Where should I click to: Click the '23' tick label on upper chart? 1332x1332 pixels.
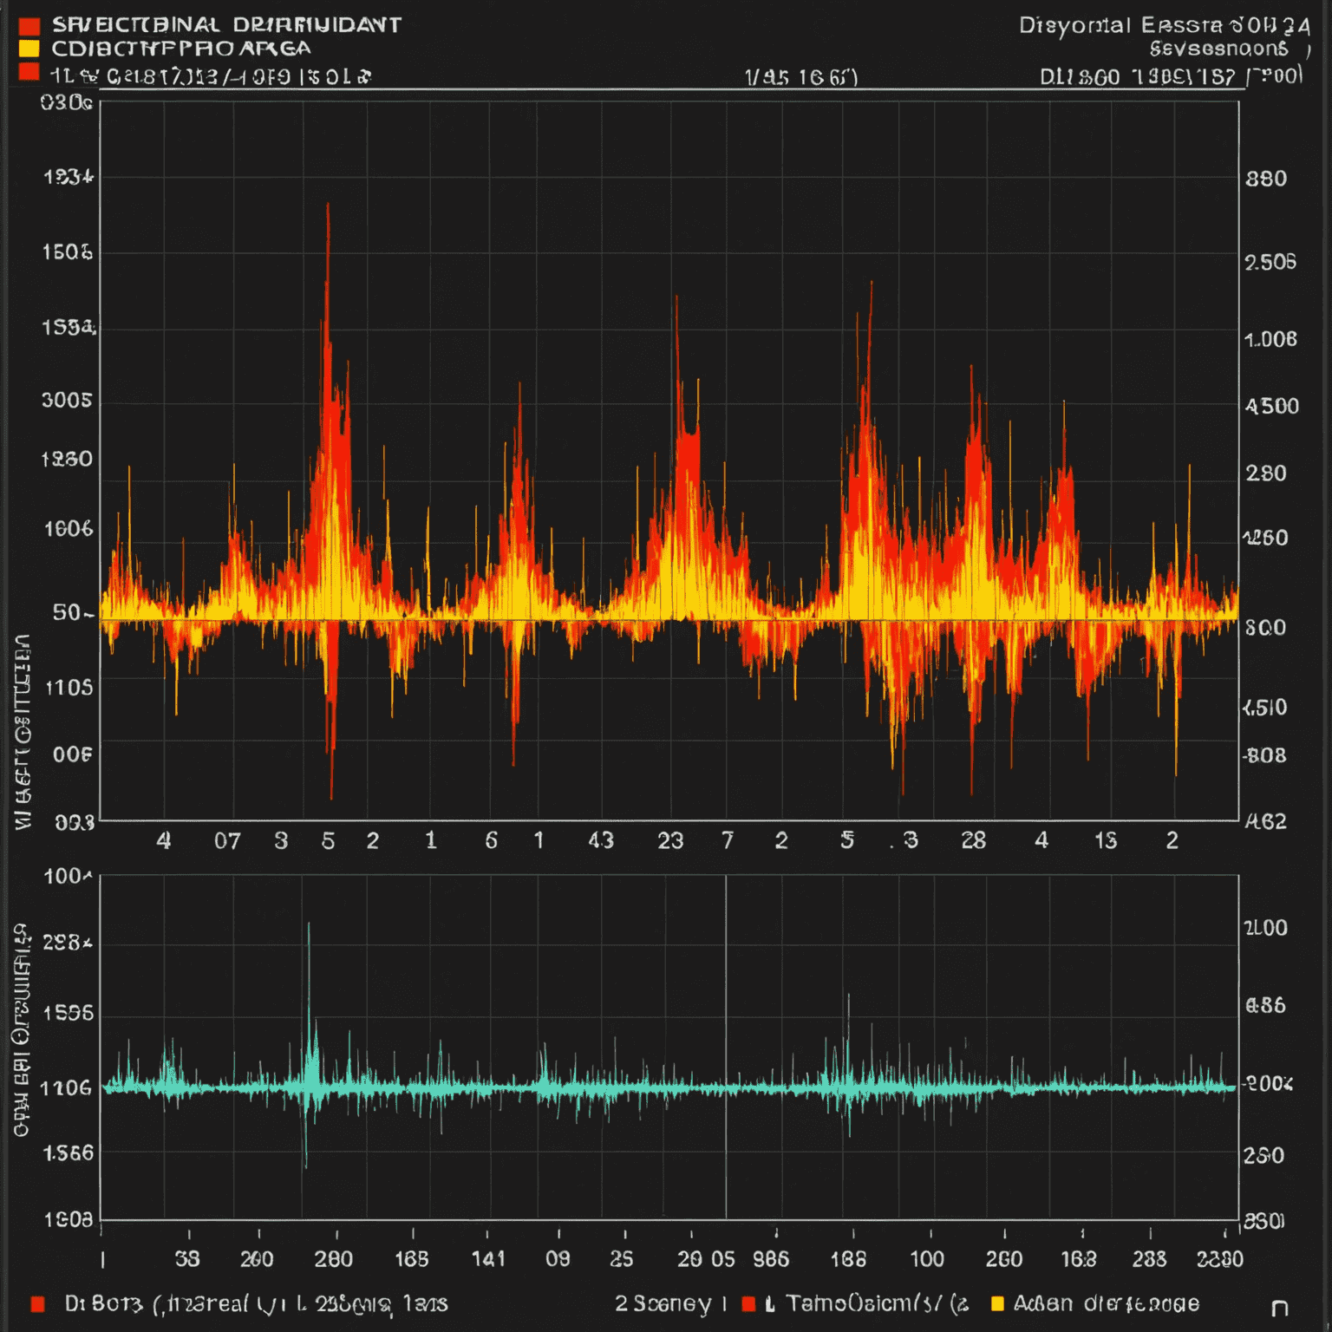point(670,840)
